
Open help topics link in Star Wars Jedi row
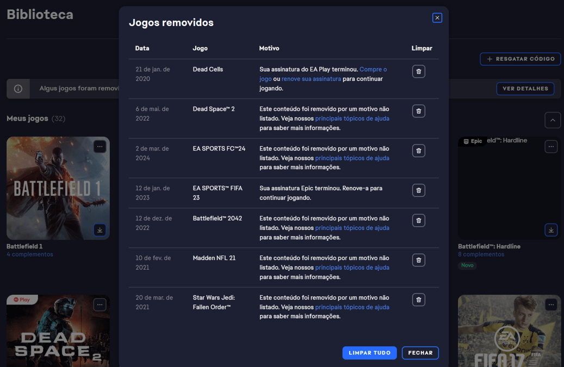(x=352, y=307)
